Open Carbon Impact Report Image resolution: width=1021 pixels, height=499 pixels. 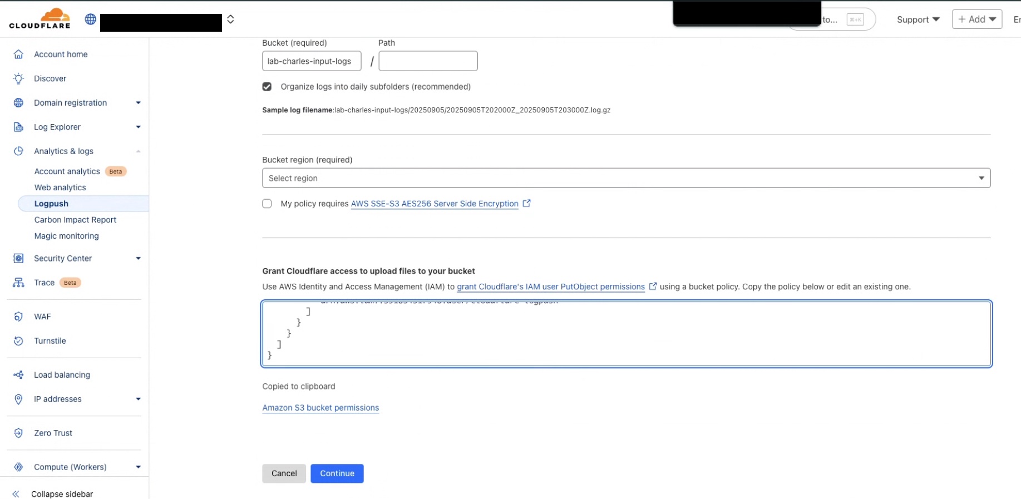point(75,220)
